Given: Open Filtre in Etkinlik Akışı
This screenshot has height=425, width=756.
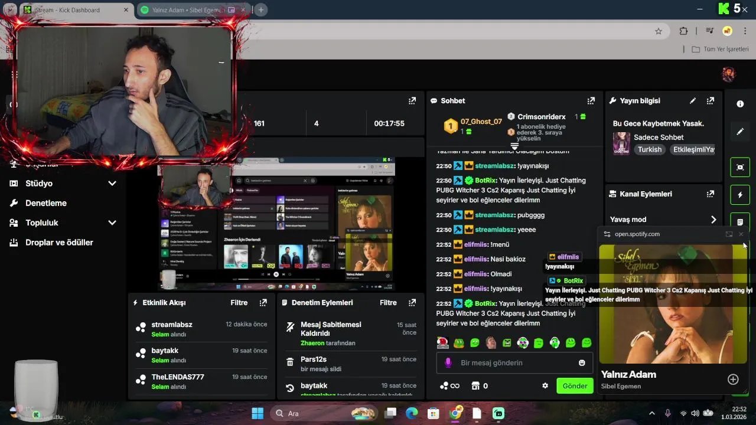Looking at the screenshot, I should 239,302.
